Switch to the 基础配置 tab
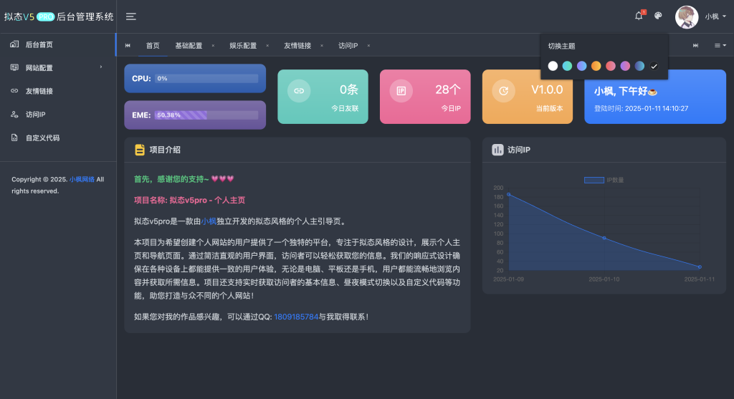The height and width of the screenshot is (399, 734). point(189,45)
